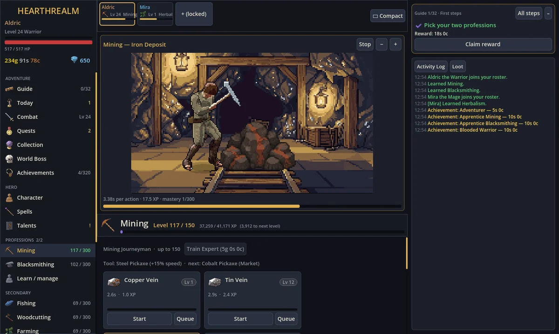Click the World Boss skull icon
The height and width of the screenshot is (334, 559).
(9, 159)
